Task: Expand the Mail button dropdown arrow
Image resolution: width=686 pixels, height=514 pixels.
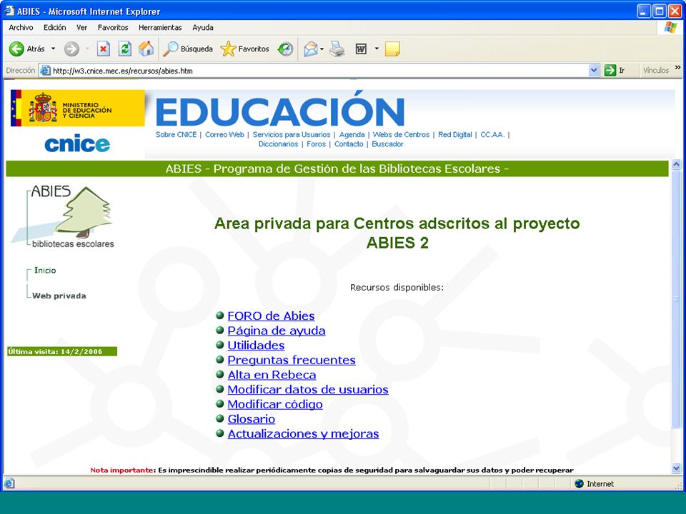Action: (x=322, y=49)
